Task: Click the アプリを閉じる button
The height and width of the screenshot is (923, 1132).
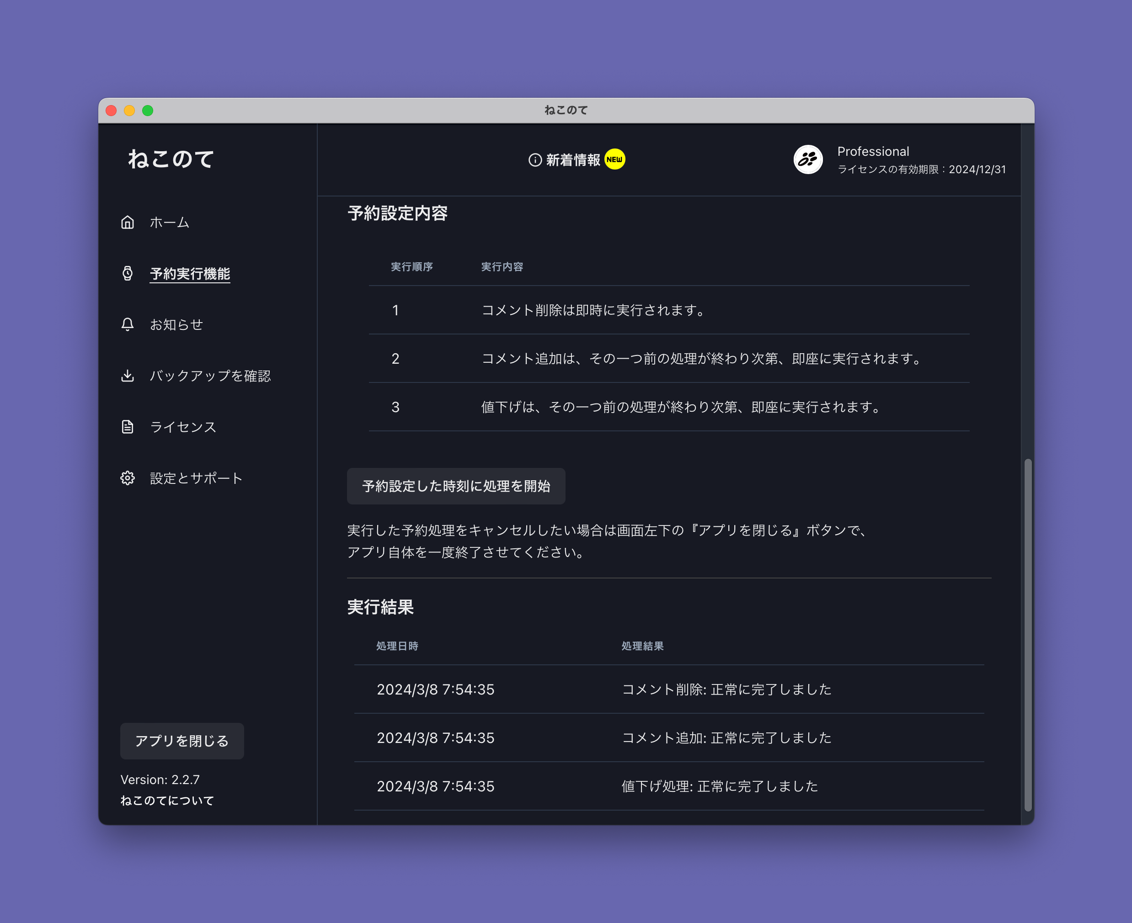Action: pyautogui.click(x=182, y=741)
